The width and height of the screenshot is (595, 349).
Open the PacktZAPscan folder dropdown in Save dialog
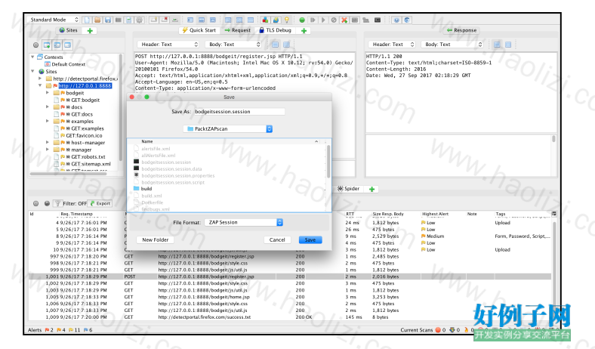click(x=228, y=129)
